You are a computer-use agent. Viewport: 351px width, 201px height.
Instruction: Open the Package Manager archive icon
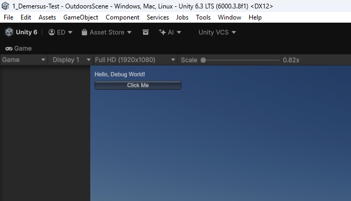[146, 32]
